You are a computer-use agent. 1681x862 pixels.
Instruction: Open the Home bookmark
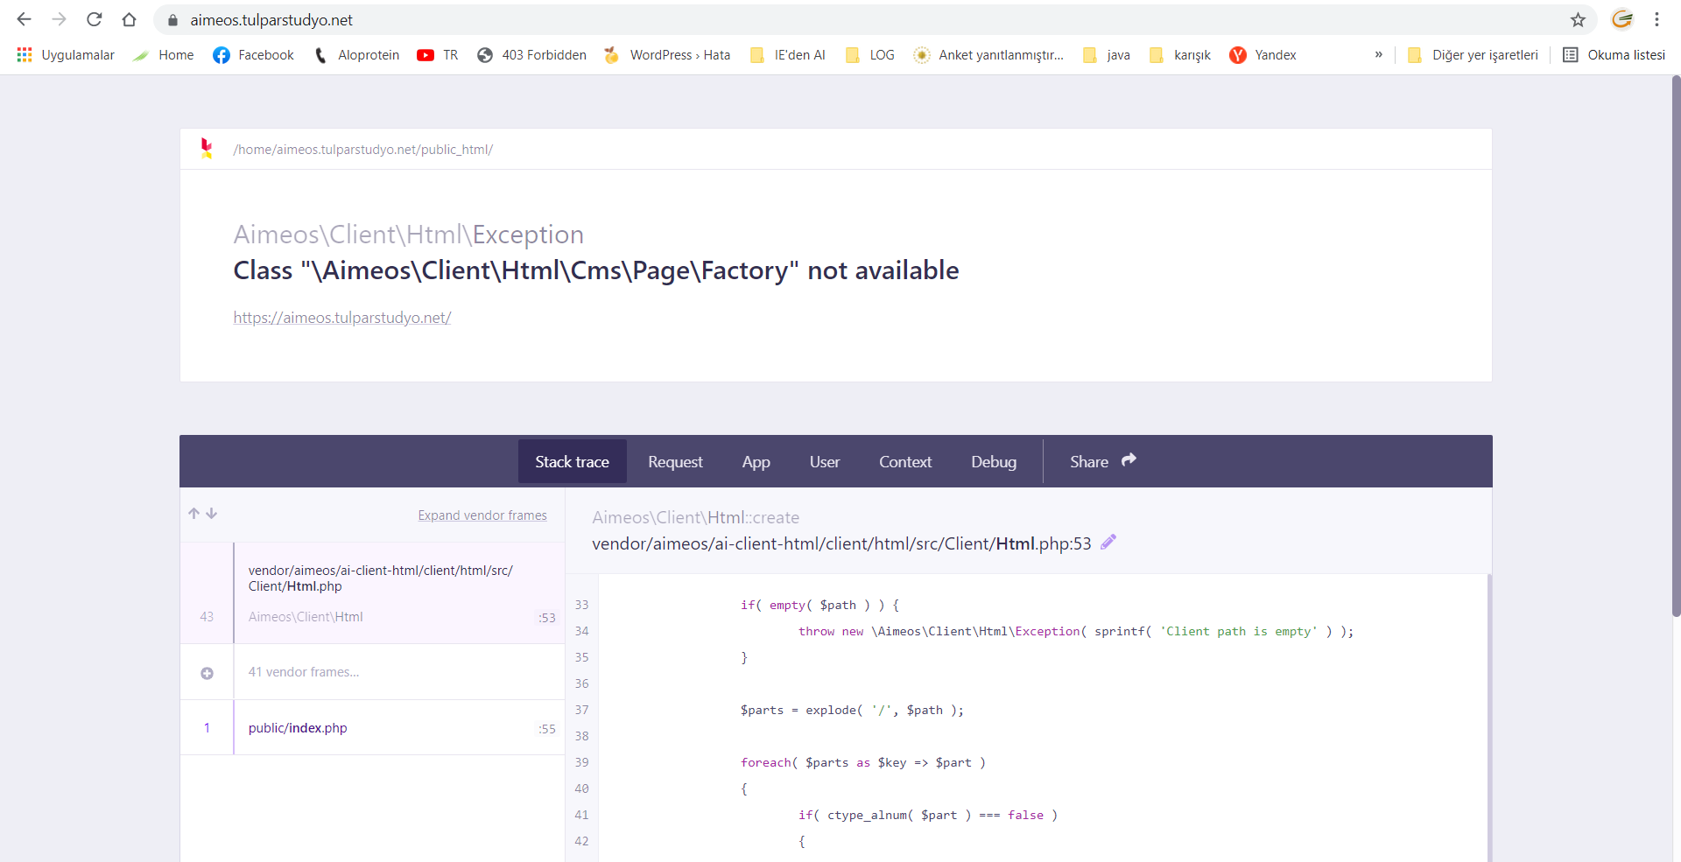[x=164, y=55]
